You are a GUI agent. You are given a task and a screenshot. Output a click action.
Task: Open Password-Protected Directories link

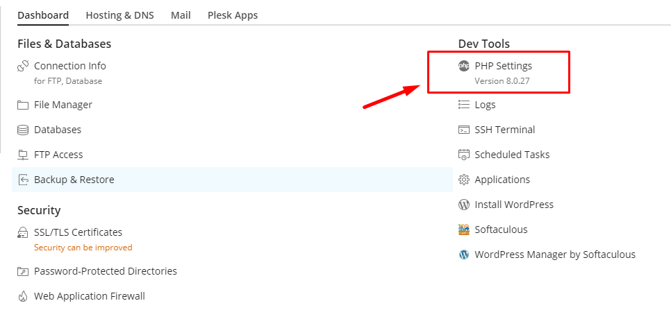click(106, 271)
